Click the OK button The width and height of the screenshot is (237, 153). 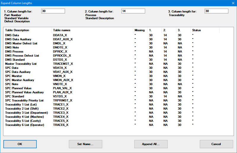coord(20,144)
